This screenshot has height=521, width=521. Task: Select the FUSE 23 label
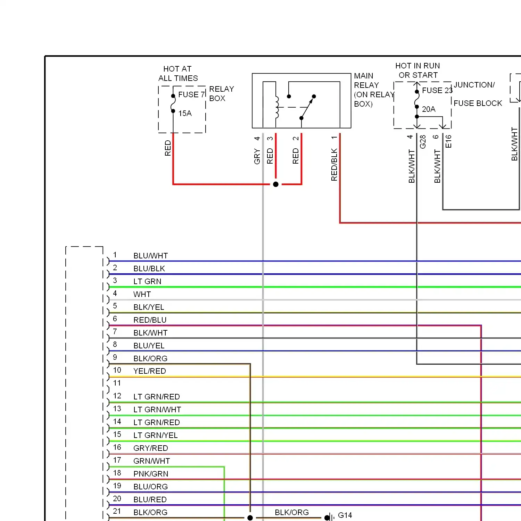pyautogui.click(x=437, y=90)
